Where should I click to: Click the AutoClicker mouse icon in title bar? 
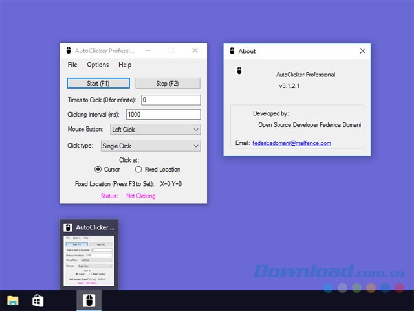69,51
